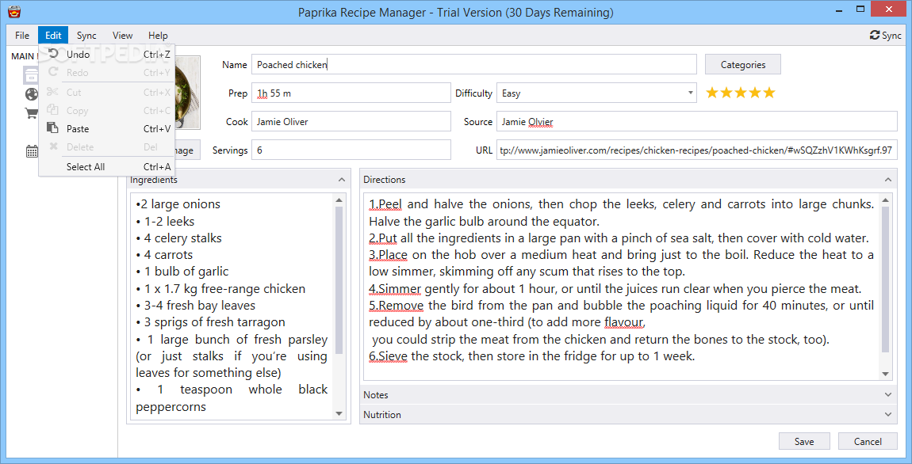Click the Ingredients scrollbar up arrow
This screenshot has height=464, width=912.
[339, 200]
